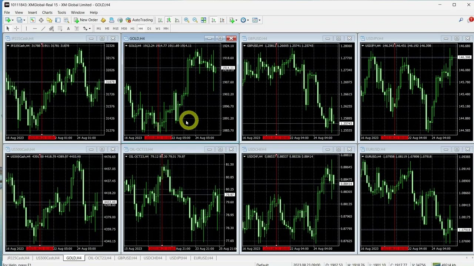Select the draw trendline tool
This screenshot has height=266, width=474.
(x=43, y=28)
